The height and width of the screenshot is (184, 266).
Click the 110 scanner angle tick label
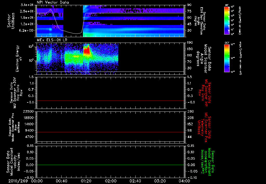(190, 55)
